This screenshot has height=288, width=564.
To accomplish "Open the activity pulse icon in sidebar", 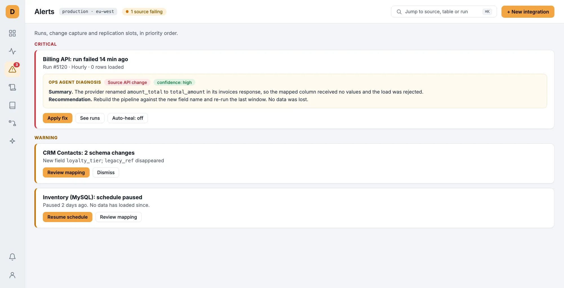I will [12, 51].
